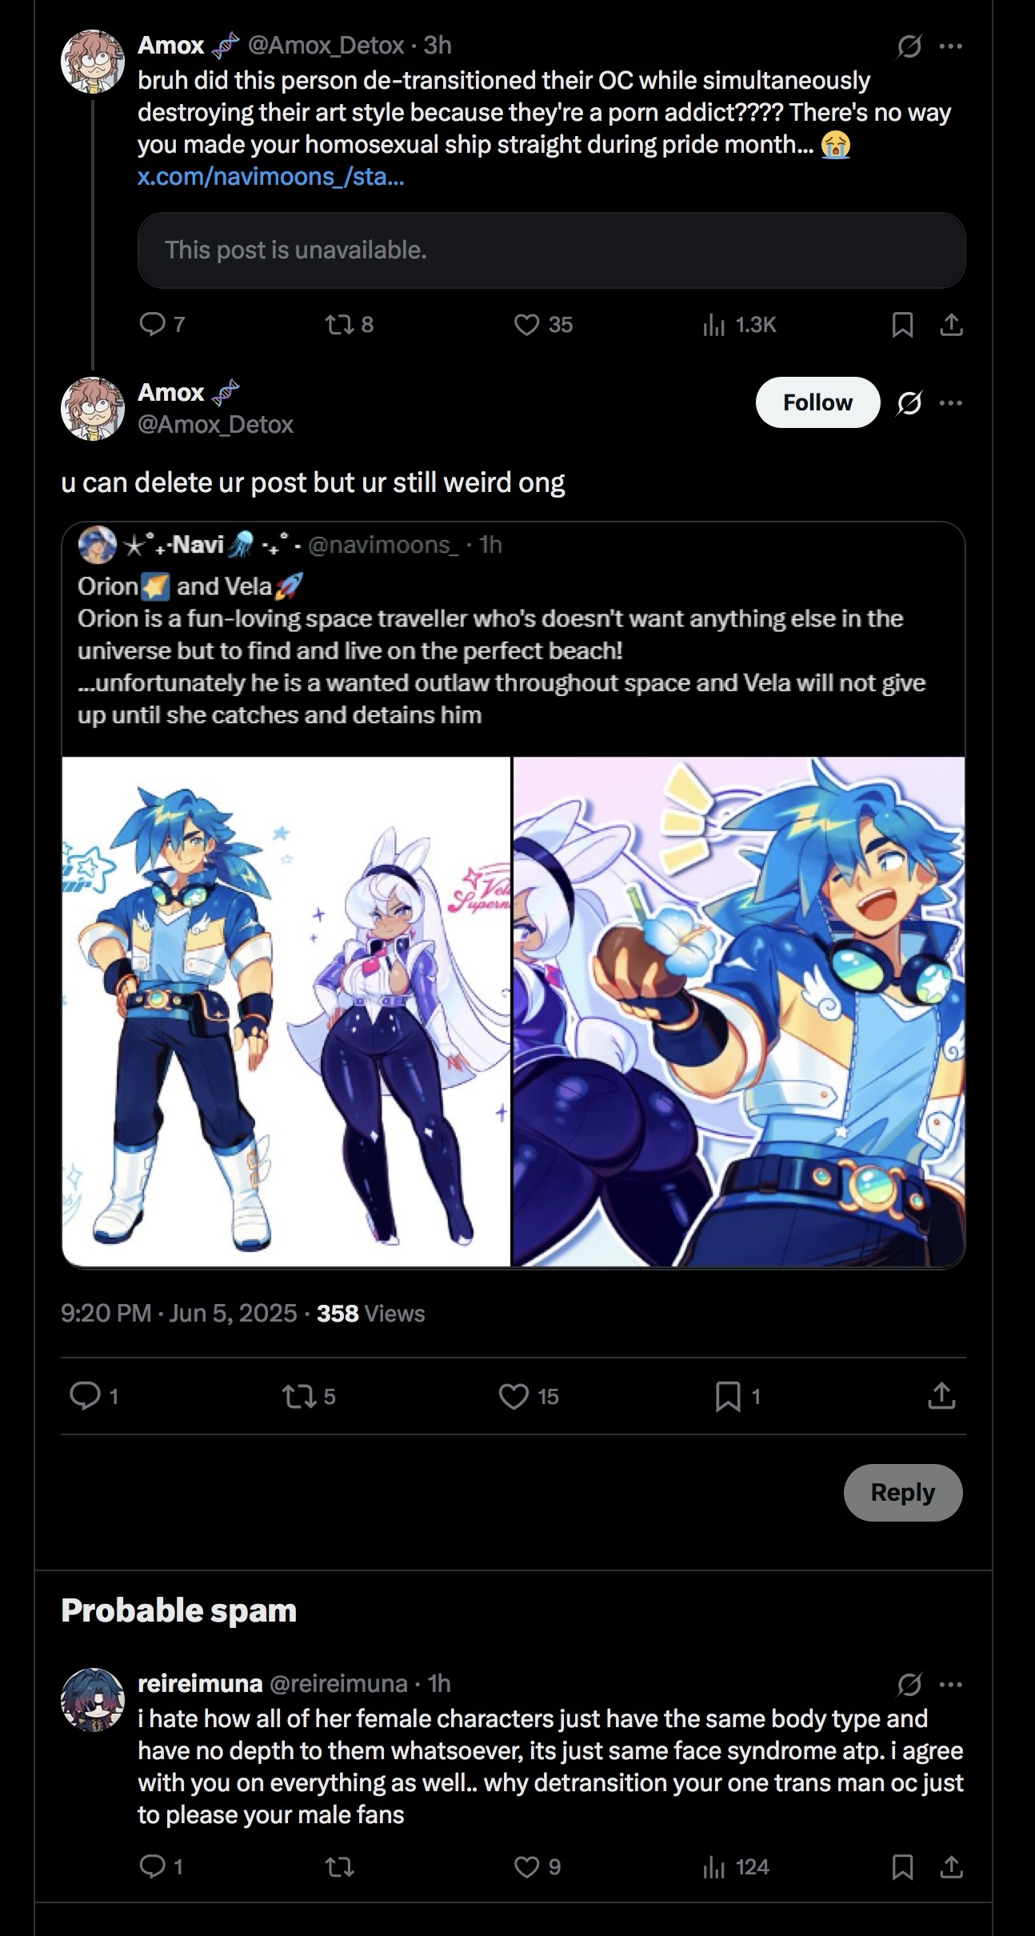1035x1936 pixels.
Task: Open the 'This post is unavailable' card
Action: (x=551, y=250)
